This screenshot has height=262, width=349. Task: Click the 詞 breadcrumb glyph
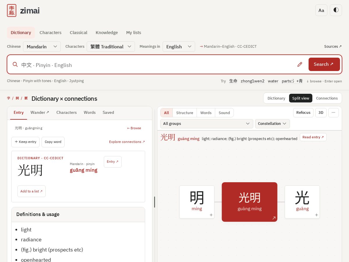coord(17,98)
